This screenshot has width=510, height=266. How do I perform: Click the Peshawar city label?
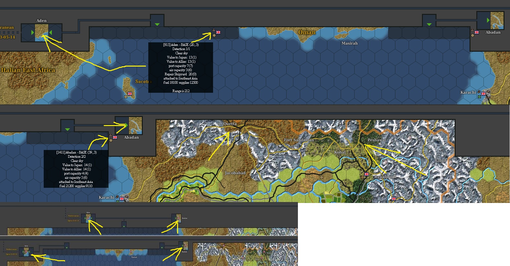[x=377, y=140]
